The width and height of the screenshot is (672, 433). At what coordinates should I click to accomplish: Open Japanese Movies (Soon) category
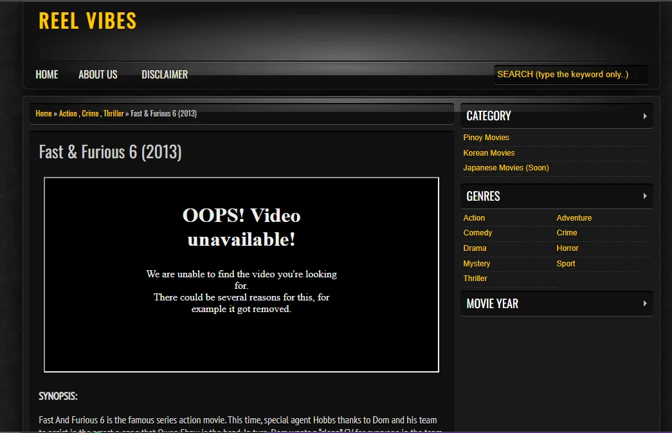pos(505,168)
